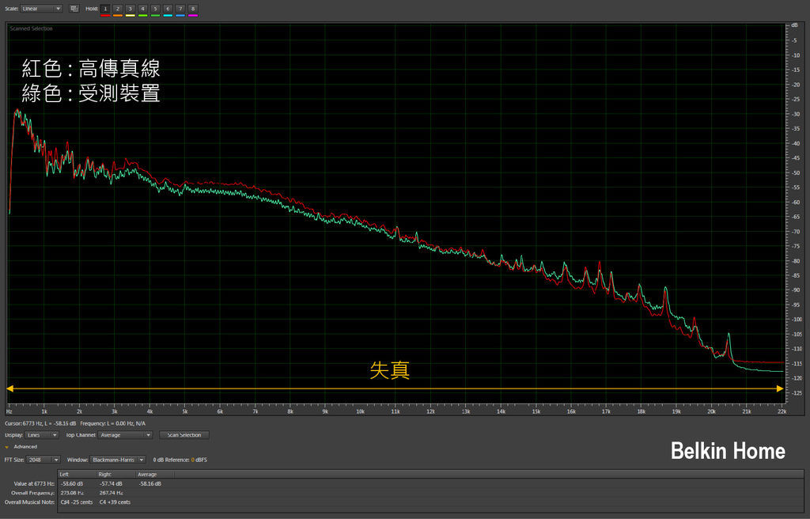Open the Scale dropdown set to Linear
The height and width of the screenshot is (519, 810).
coord(42,9)
